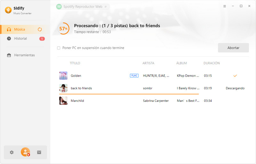Image resolution: width=256 pixels, height=164 pixels.
Task: Maximize the Sidify window
Action: (241, 6)
